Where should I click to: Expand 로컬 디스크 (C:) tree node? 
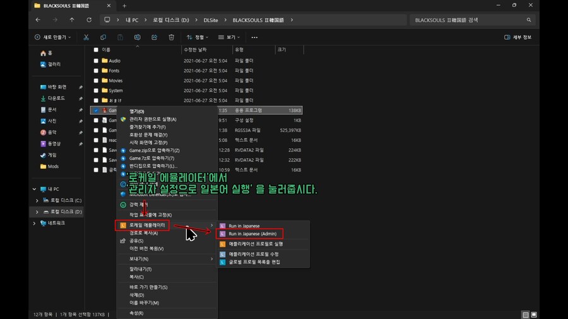tap(37, 200)
